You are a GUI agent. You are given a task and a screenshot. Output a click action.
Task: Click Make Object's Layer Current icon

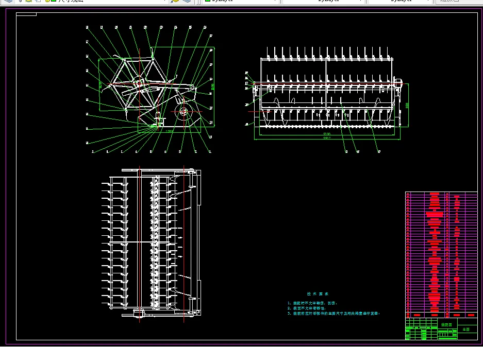point(176,2)
